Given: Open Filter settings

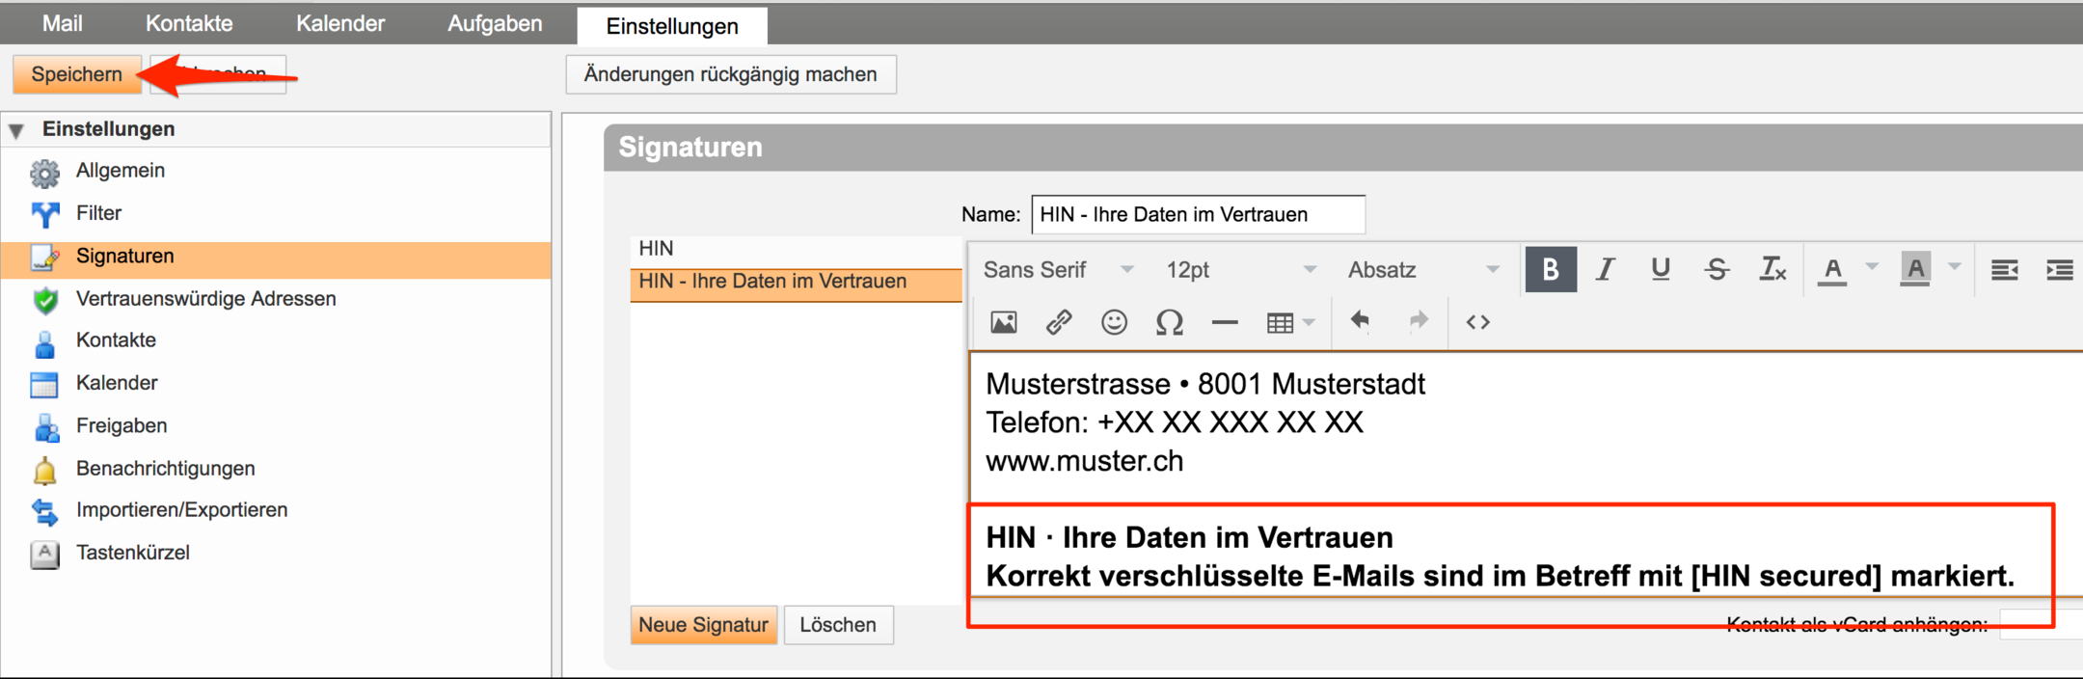Looking at the screenshot, I should point(98,213).
